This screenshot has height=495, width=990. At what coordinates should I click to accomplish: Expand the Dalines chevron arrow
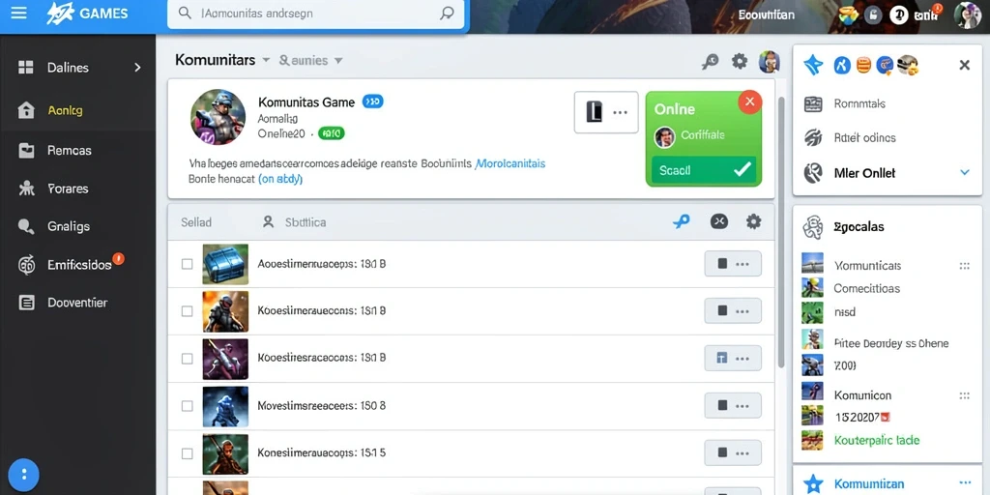click(x=137, y=68)
